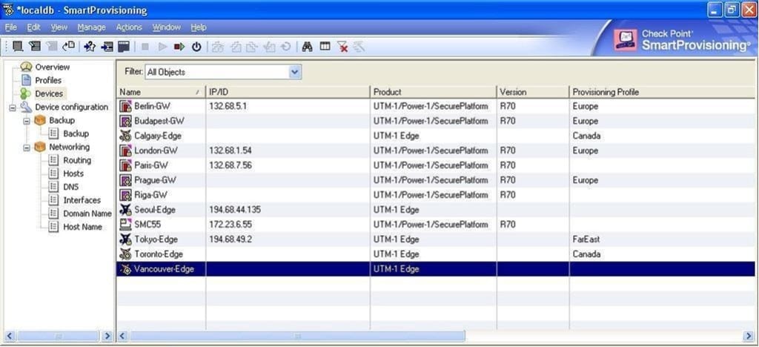Collapse the Device configuration tree node
759x347 pixels.
point(13,108)
